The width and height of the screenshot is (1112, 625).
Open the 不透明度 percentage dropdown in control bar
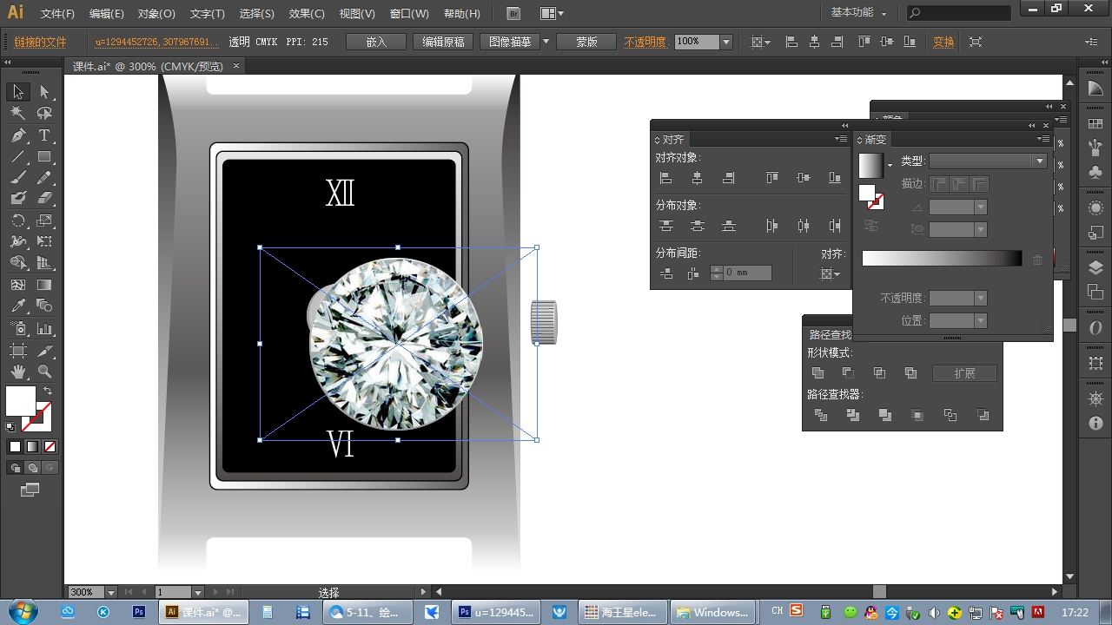726,42
